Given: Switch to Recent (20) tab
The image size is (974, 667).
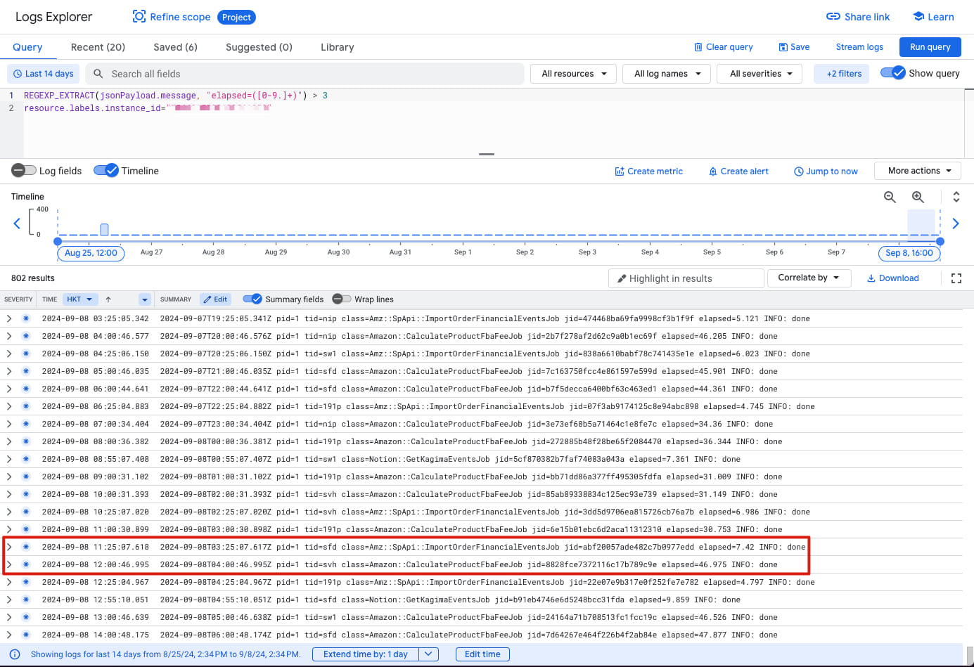Looking at the screenshot, I should [x=98, y=47].
